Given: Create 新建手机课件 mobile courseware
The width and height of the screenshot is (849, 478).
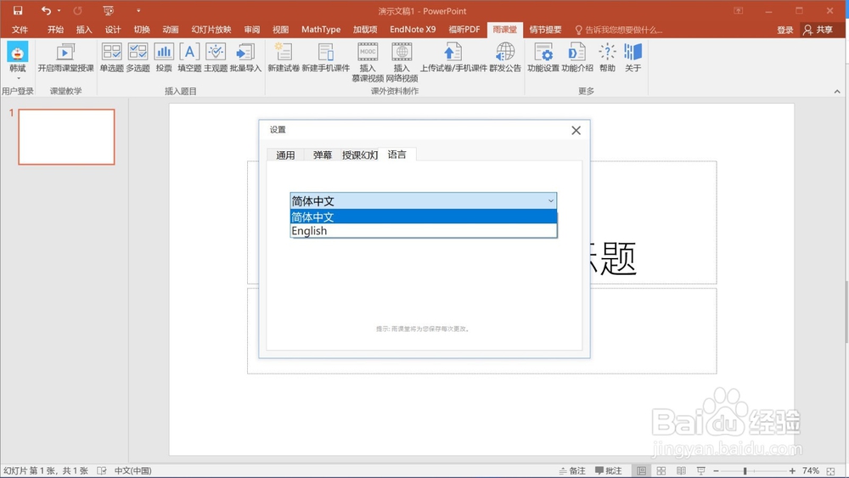Looking at the screenshot, I should (325, 58).
